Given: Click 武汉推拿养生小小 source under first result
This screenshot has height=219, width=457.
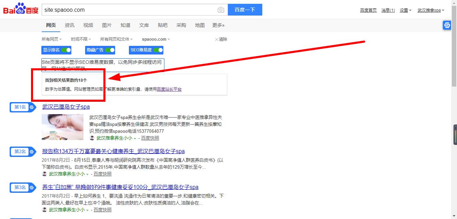Looking at the screenshot, I should [x=114, y=138].
